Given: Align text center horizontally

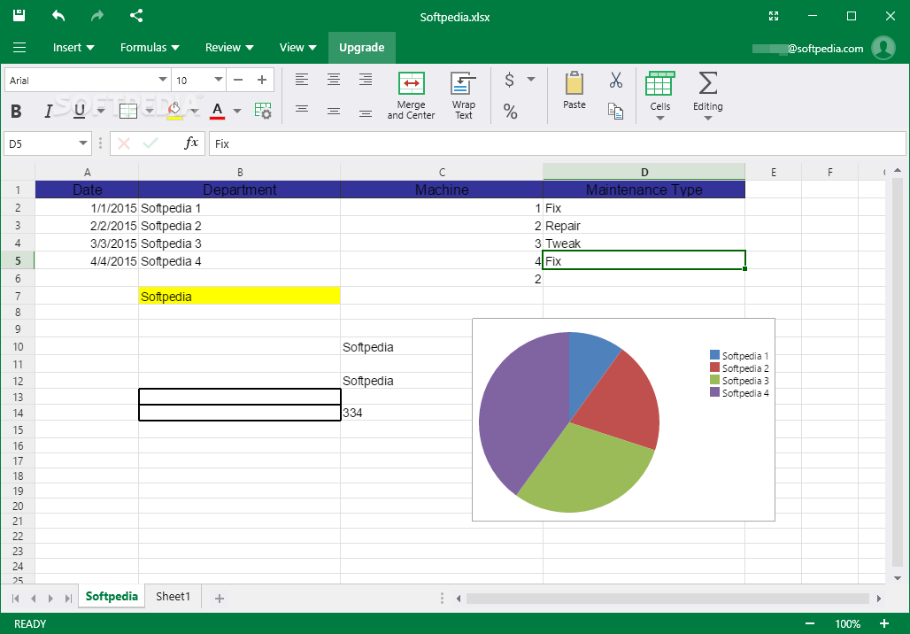Looking at the screenshot, I should (334, 80).
